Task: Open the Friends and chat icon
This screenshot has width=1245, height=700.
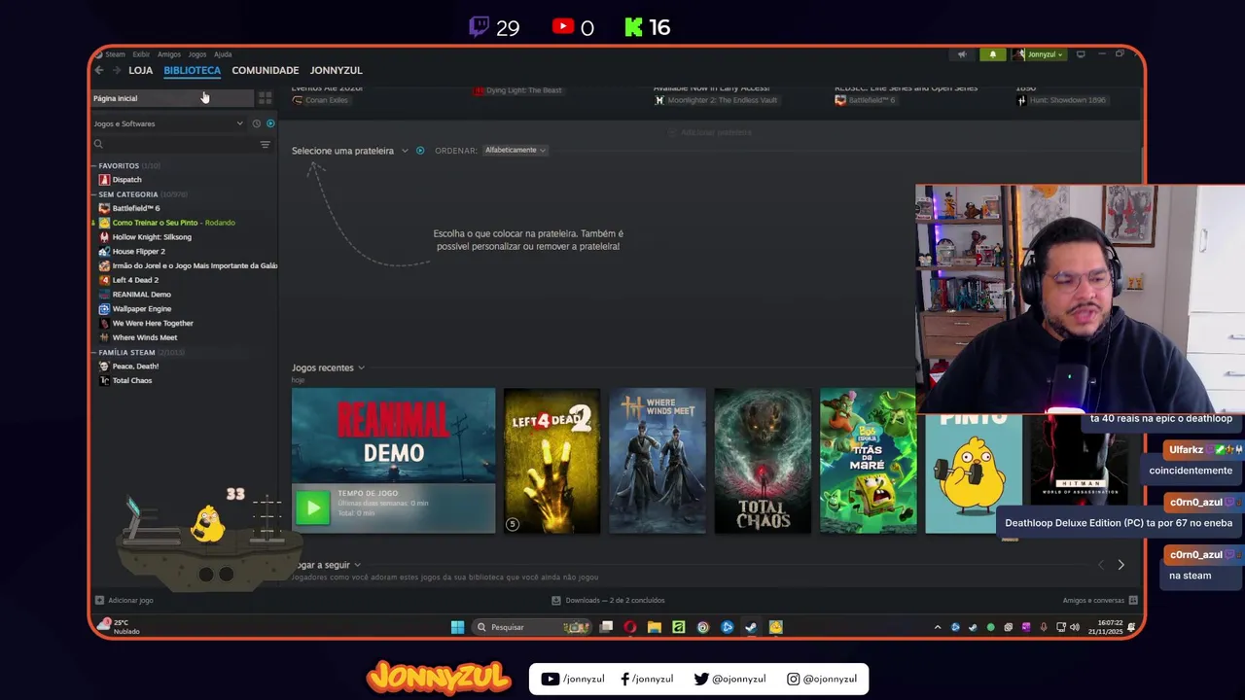Action: tap(1131, 600)
